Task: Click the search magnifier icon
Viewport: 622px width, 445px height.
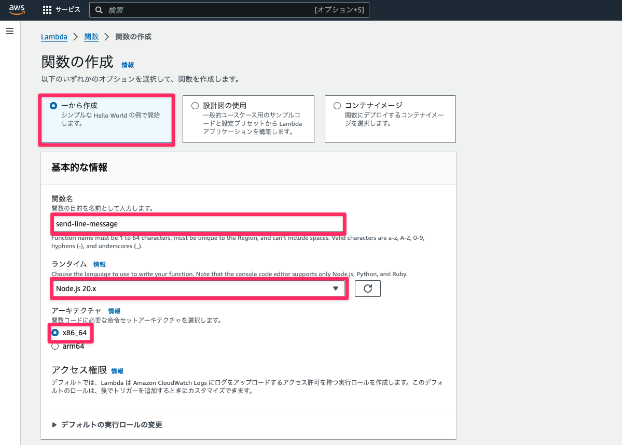Action: [99, 9]
